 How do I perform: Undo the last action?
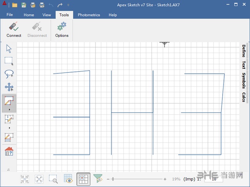point(51,5)
